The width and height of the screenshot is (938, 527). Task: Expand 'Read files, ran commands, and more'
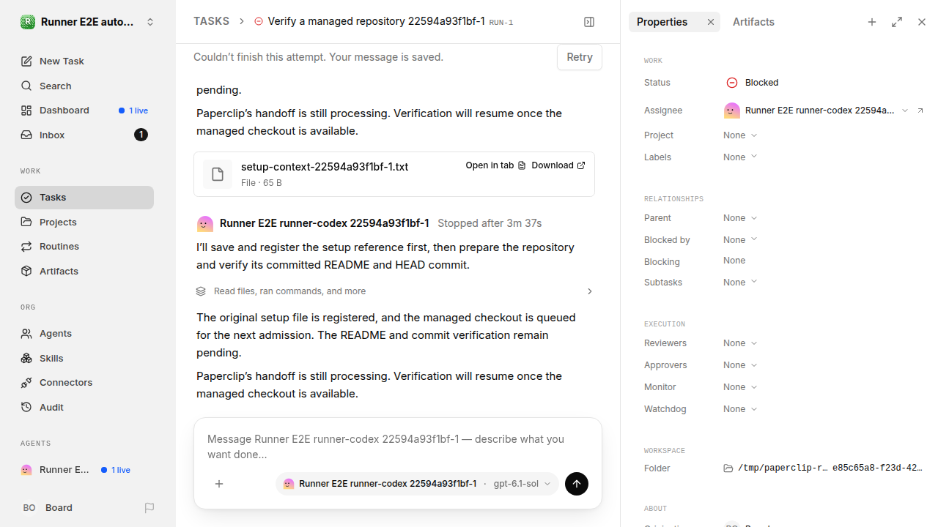tap(394, 291)
